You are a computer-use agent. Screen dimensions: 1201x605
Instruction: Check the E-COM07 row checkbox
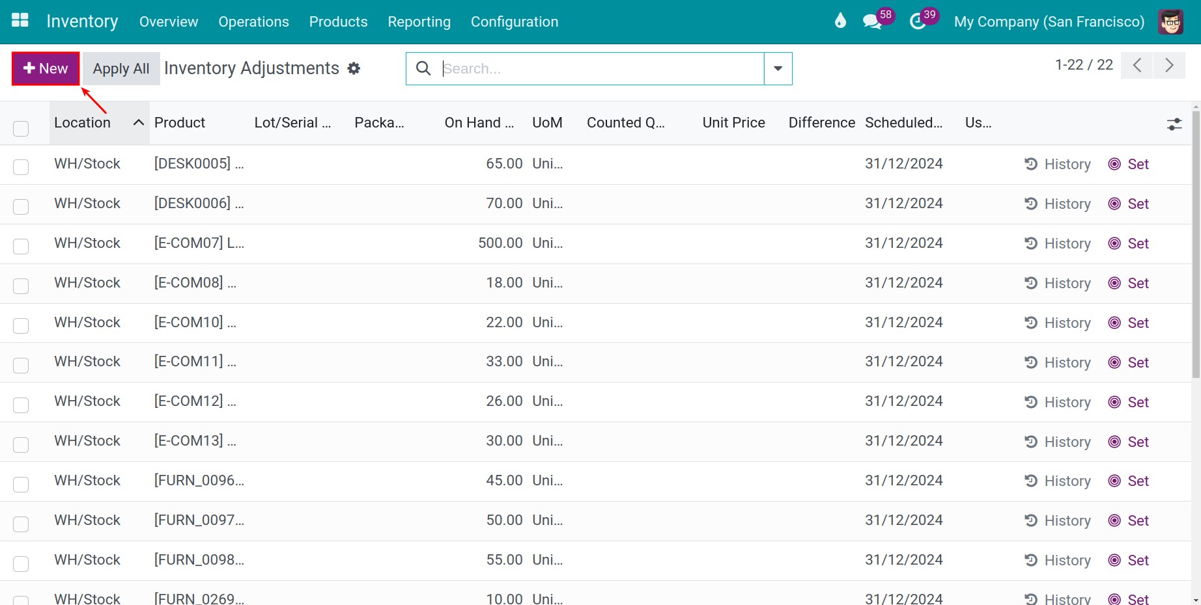[21, 246]
